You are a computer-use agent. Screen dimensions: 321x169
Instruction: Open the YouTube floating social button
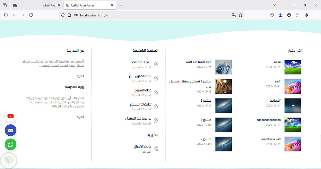(11, 116)
